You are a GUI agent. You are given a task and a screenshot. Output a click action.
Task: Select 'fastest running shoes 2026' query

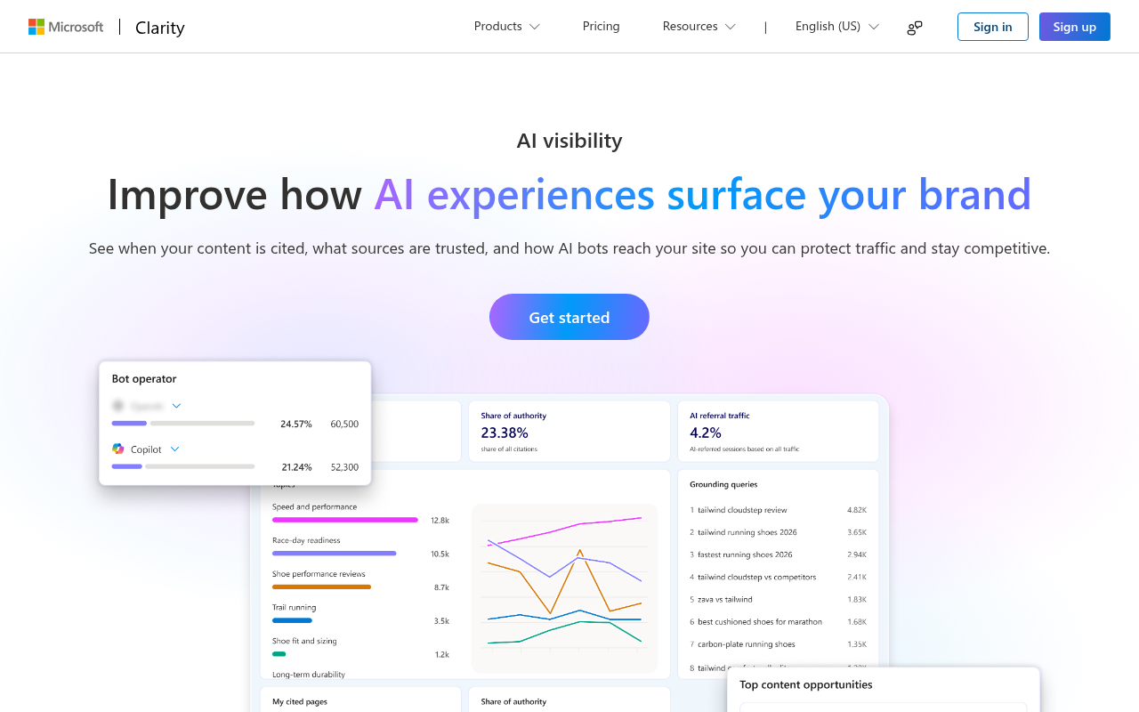click(745, 554)
